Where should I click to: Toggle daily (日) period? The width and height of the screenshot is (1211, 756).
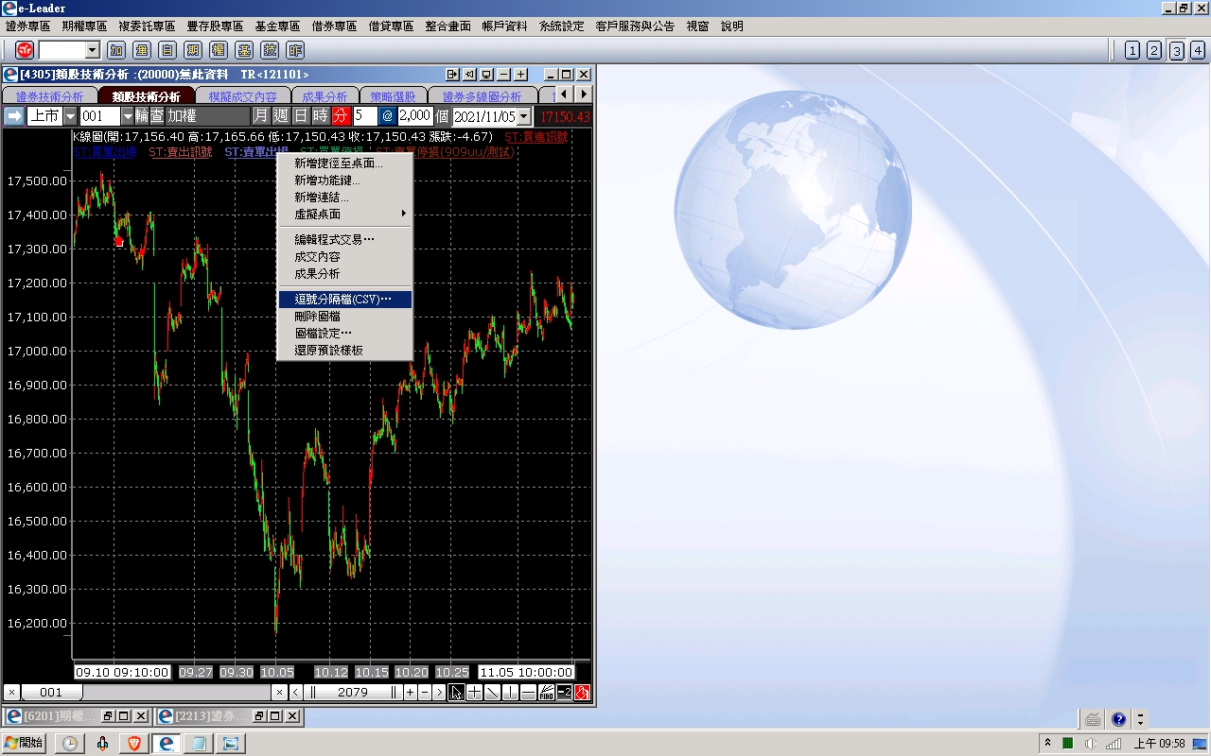300,116
